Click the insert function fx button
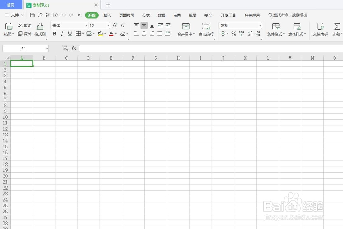The width and height of the screenshot is (343, 229). pos(74,48)
